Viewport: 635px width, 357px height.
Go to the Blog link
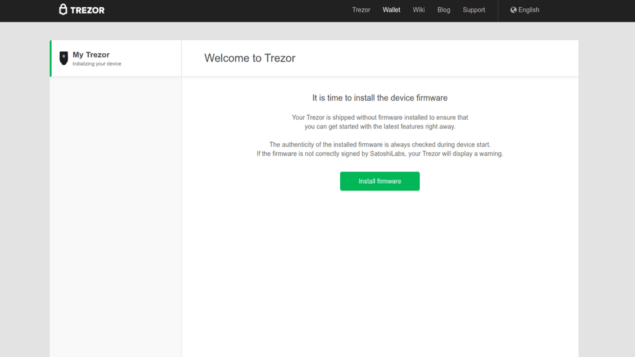443,10
